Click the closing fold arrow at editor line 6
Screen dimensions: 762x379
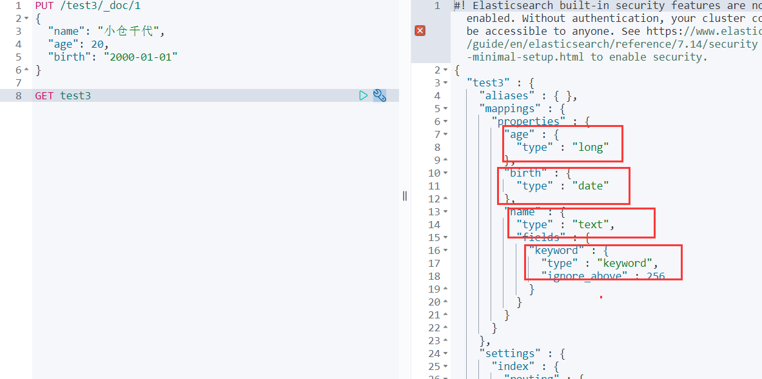tap(26, 70)
